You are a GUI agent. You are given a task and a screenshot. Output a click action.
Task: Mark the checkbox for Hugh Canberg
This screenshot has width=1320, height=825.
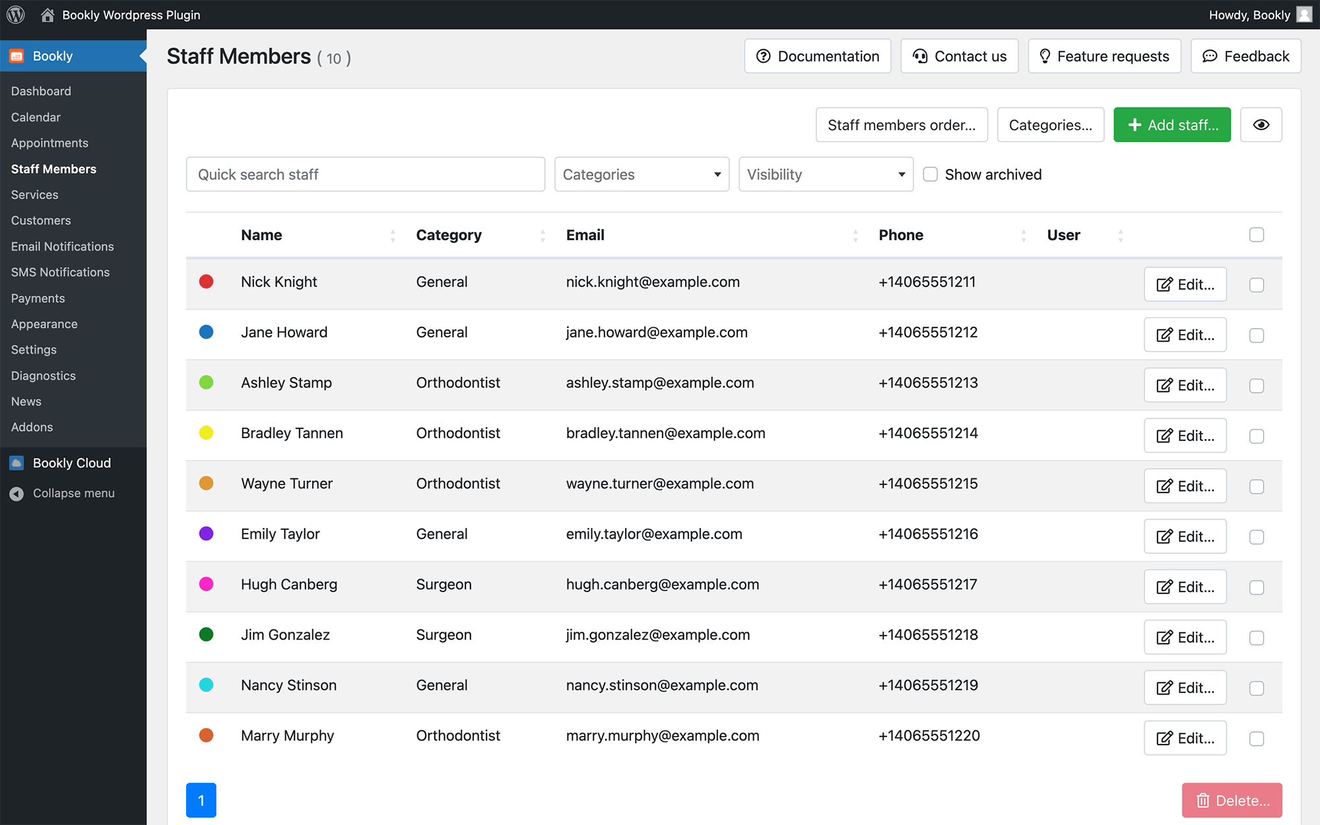pyautogui.click(x=1257, y=587)
